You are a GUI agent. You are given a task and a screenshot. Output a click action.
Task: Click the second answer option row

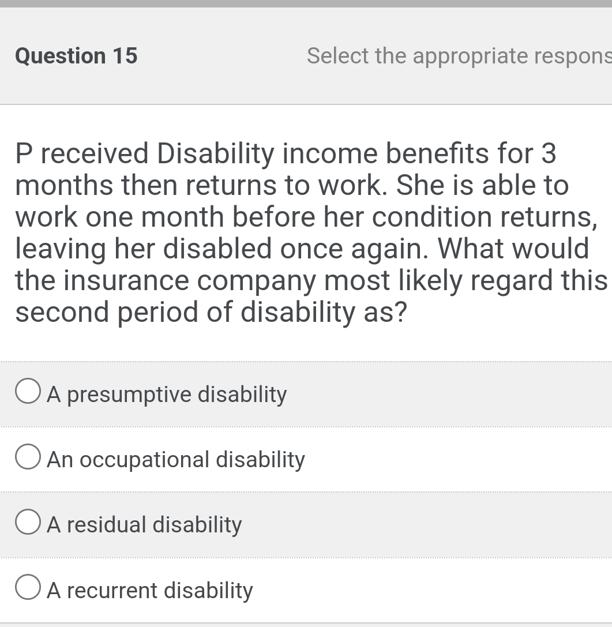point(306,459)
